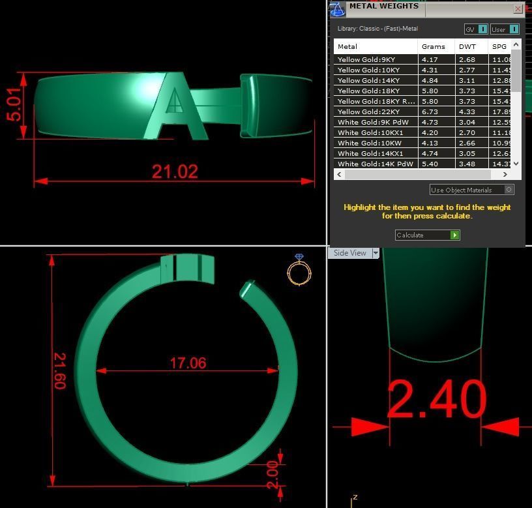
Task: Click the 4.17 grams value
Action: [x=430, y=59]
